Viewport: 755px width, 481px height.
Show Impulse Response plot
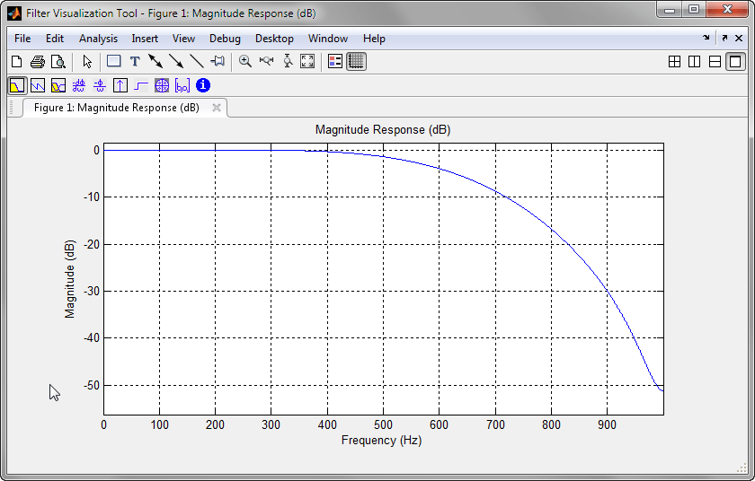(120, 86)
